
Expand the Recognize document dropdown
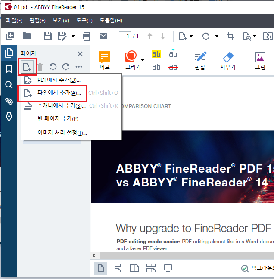tap(255, 36)
